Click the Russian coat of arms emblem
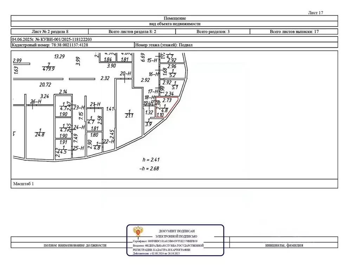This screenshot has width=349, height=270. coord(137,233)
